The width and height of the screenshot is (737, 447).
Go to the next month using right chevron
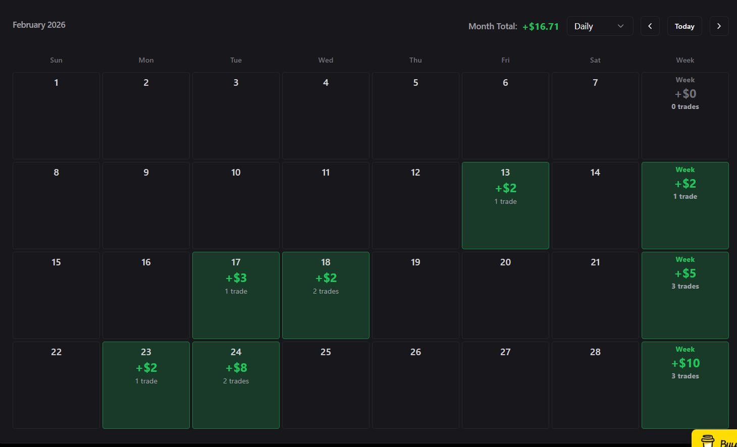click(x=719, y=26)
